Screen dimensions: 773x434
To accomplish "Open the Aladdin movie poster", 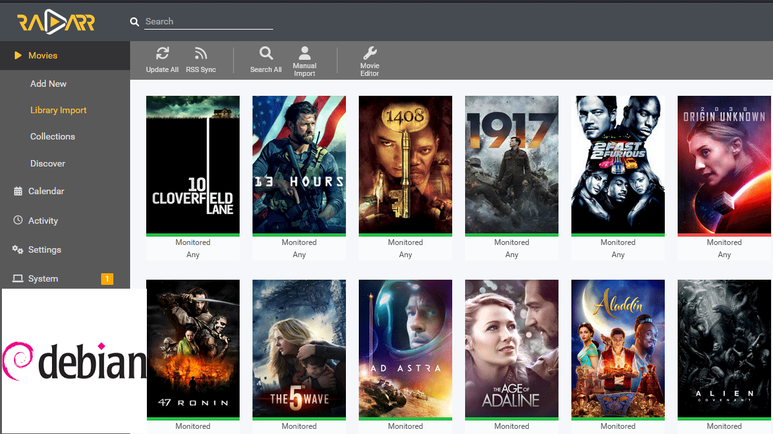I will point(618,348).
